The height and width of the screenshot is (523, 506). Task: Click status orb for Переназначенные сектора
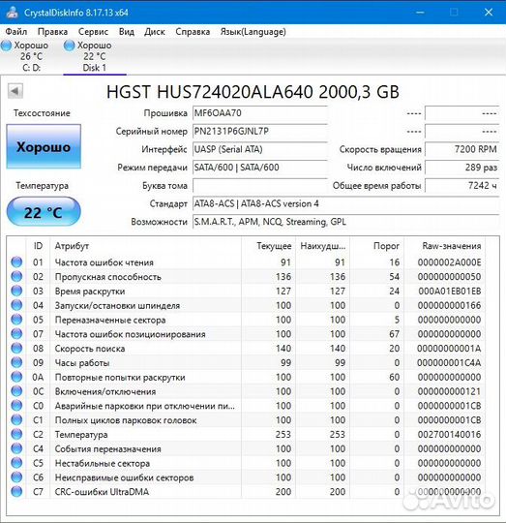coord(16,320)
